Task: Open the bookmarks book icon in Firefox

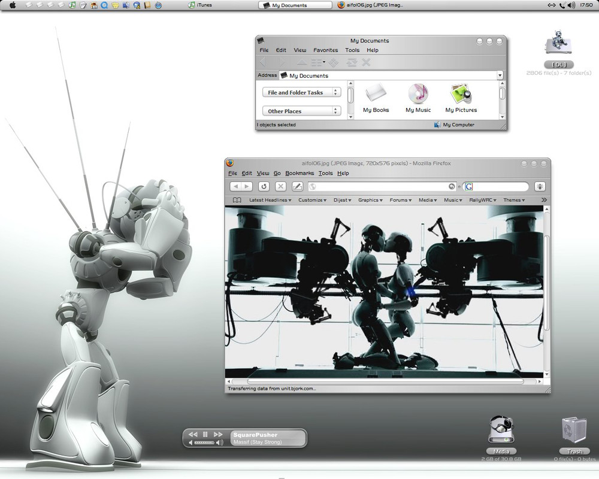Action: coord(237,200)
